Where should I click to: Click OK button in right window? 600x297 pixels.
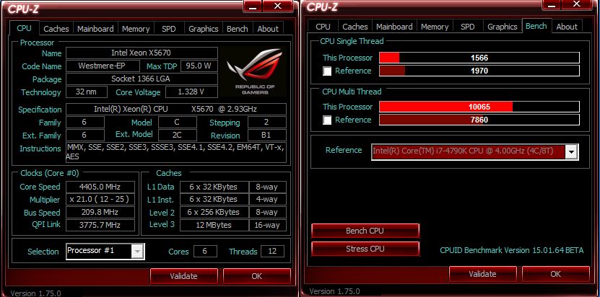[556, 274]
